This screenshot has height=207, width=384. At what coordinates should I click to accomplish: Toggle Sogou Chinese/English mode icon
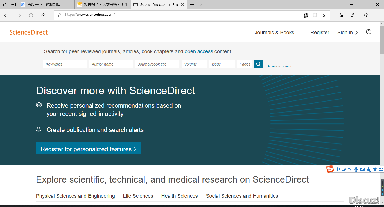[338, 169]
